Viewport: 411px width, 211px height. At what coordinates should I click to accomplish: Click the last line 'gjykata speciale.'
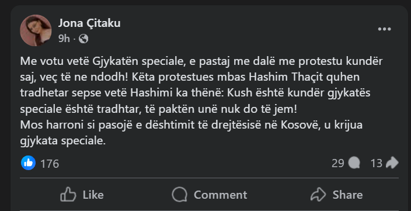pyautogui.click(x=63, y=141)
